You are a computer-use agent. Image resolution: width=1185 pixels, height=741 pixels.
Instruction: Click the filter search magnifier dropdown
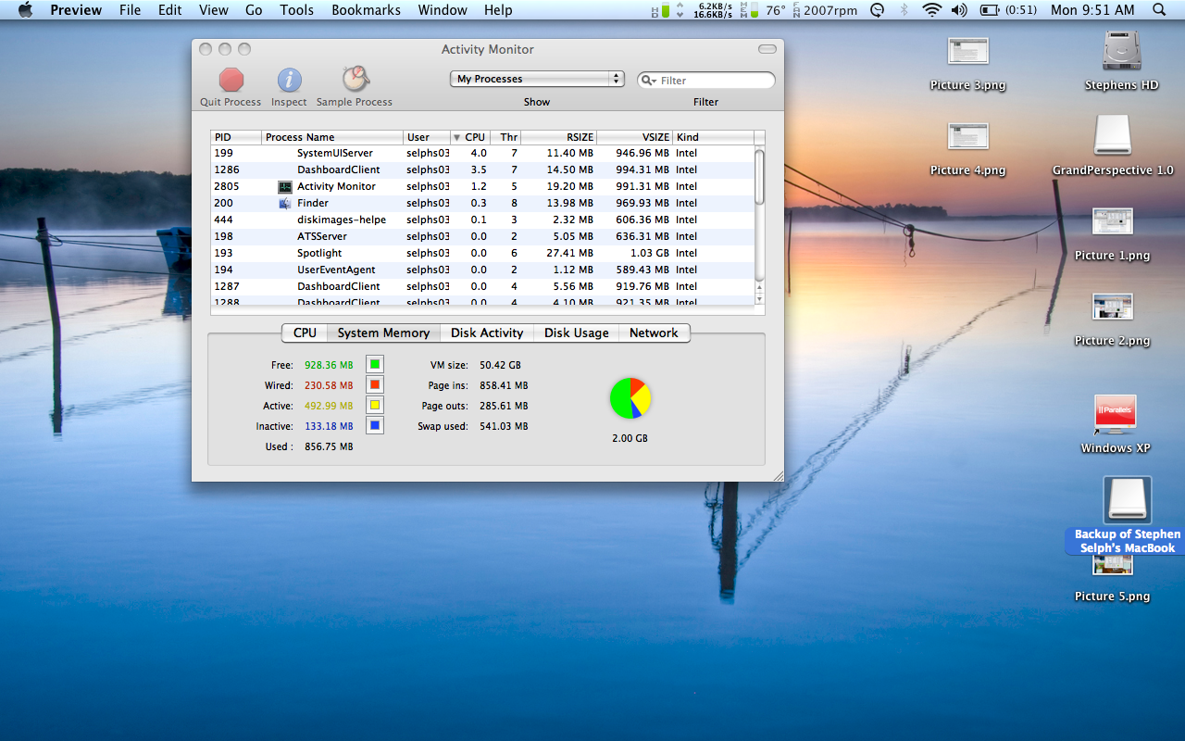click(x=649, y=81)
